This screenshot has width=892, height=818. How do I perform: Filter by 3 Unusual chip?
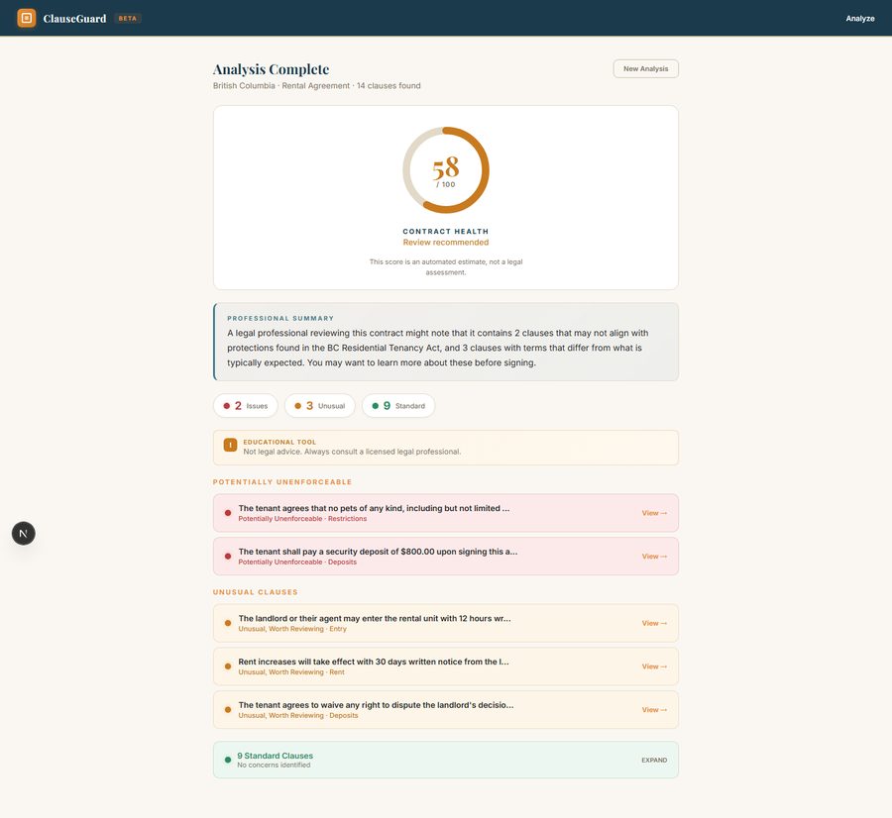320,406
